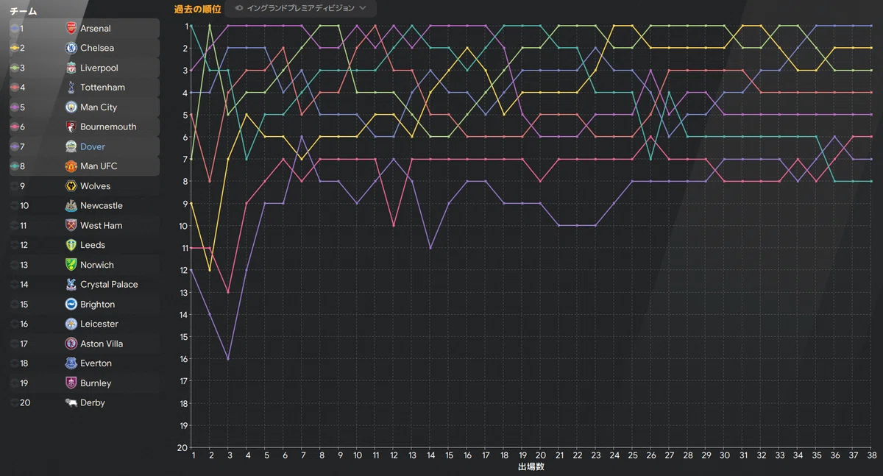Click the Everton team name
883x476 pixels.
96,363
